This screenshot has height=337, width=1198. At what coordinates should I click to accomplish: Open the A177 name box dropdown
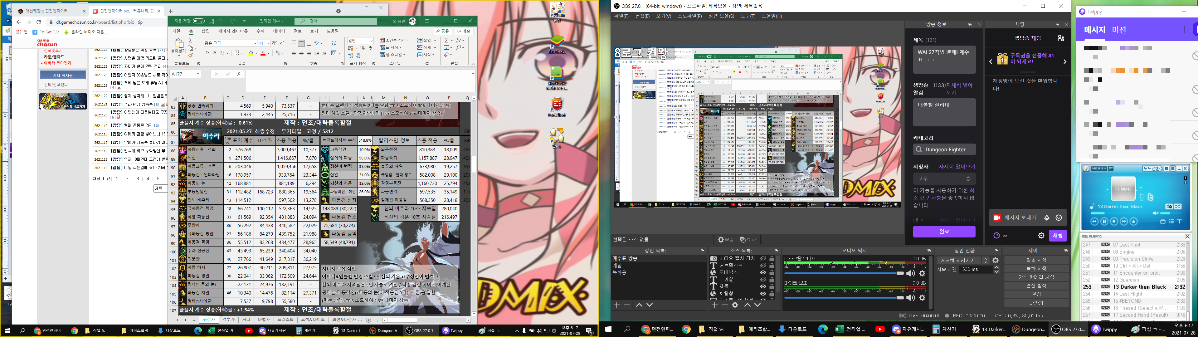point(198,74)
